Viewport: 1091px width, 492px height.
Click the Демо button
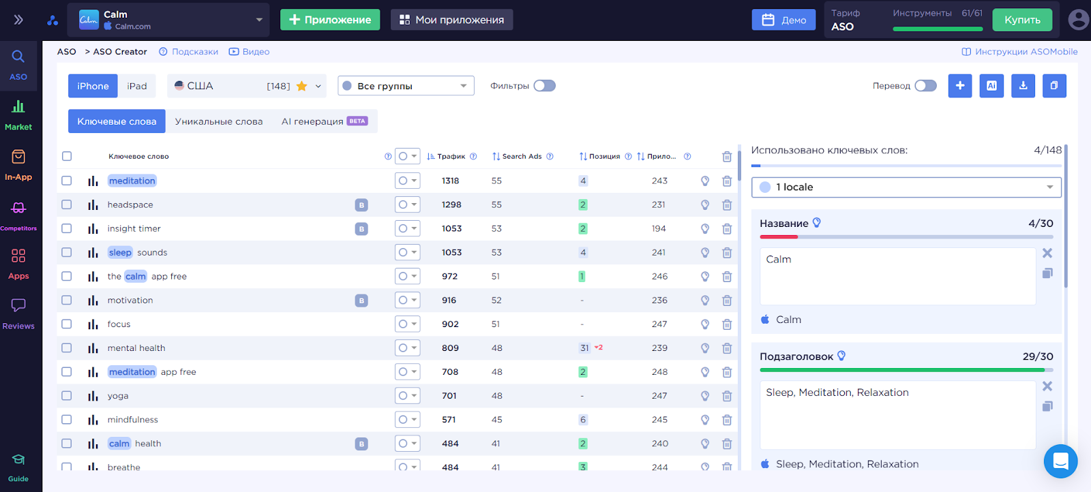pos(783,20)
